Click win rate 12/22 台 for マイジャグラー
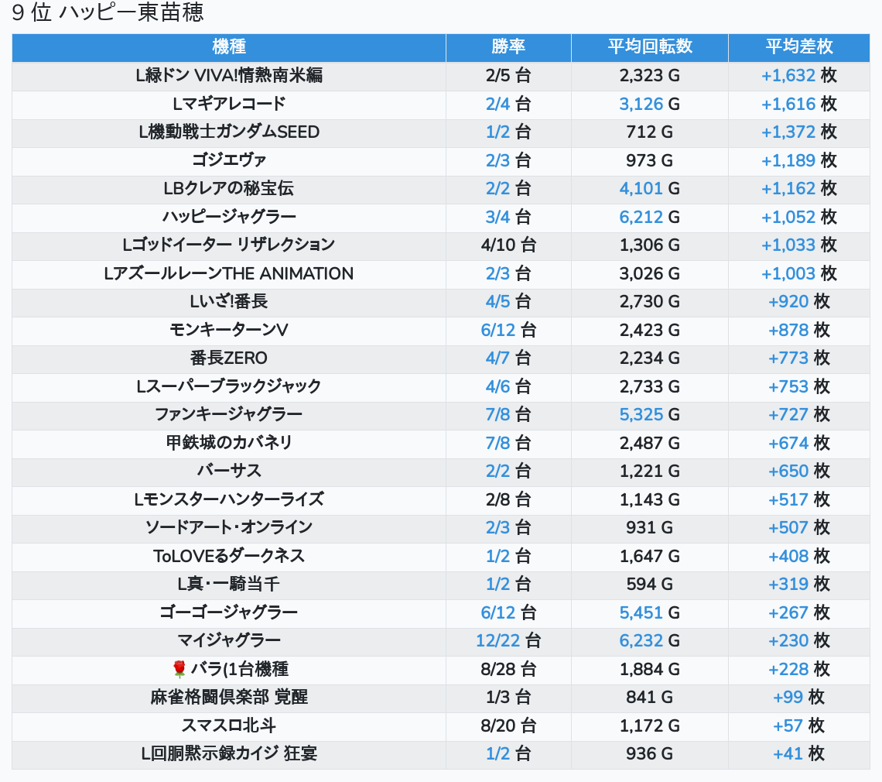This screenshot has width=882, height=782. click(508, 640)
